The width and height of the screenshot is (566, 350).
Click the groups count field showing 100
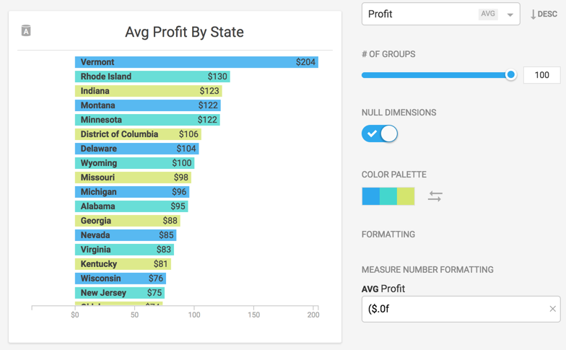click(541, 75)
